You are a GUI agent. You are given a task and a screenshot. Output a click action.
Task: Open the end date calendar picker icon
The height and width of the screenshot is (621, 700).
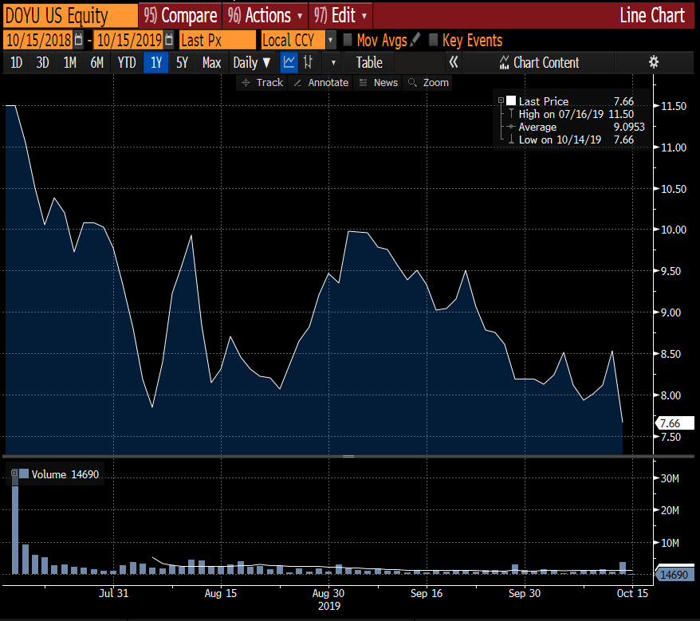(169, 40)
